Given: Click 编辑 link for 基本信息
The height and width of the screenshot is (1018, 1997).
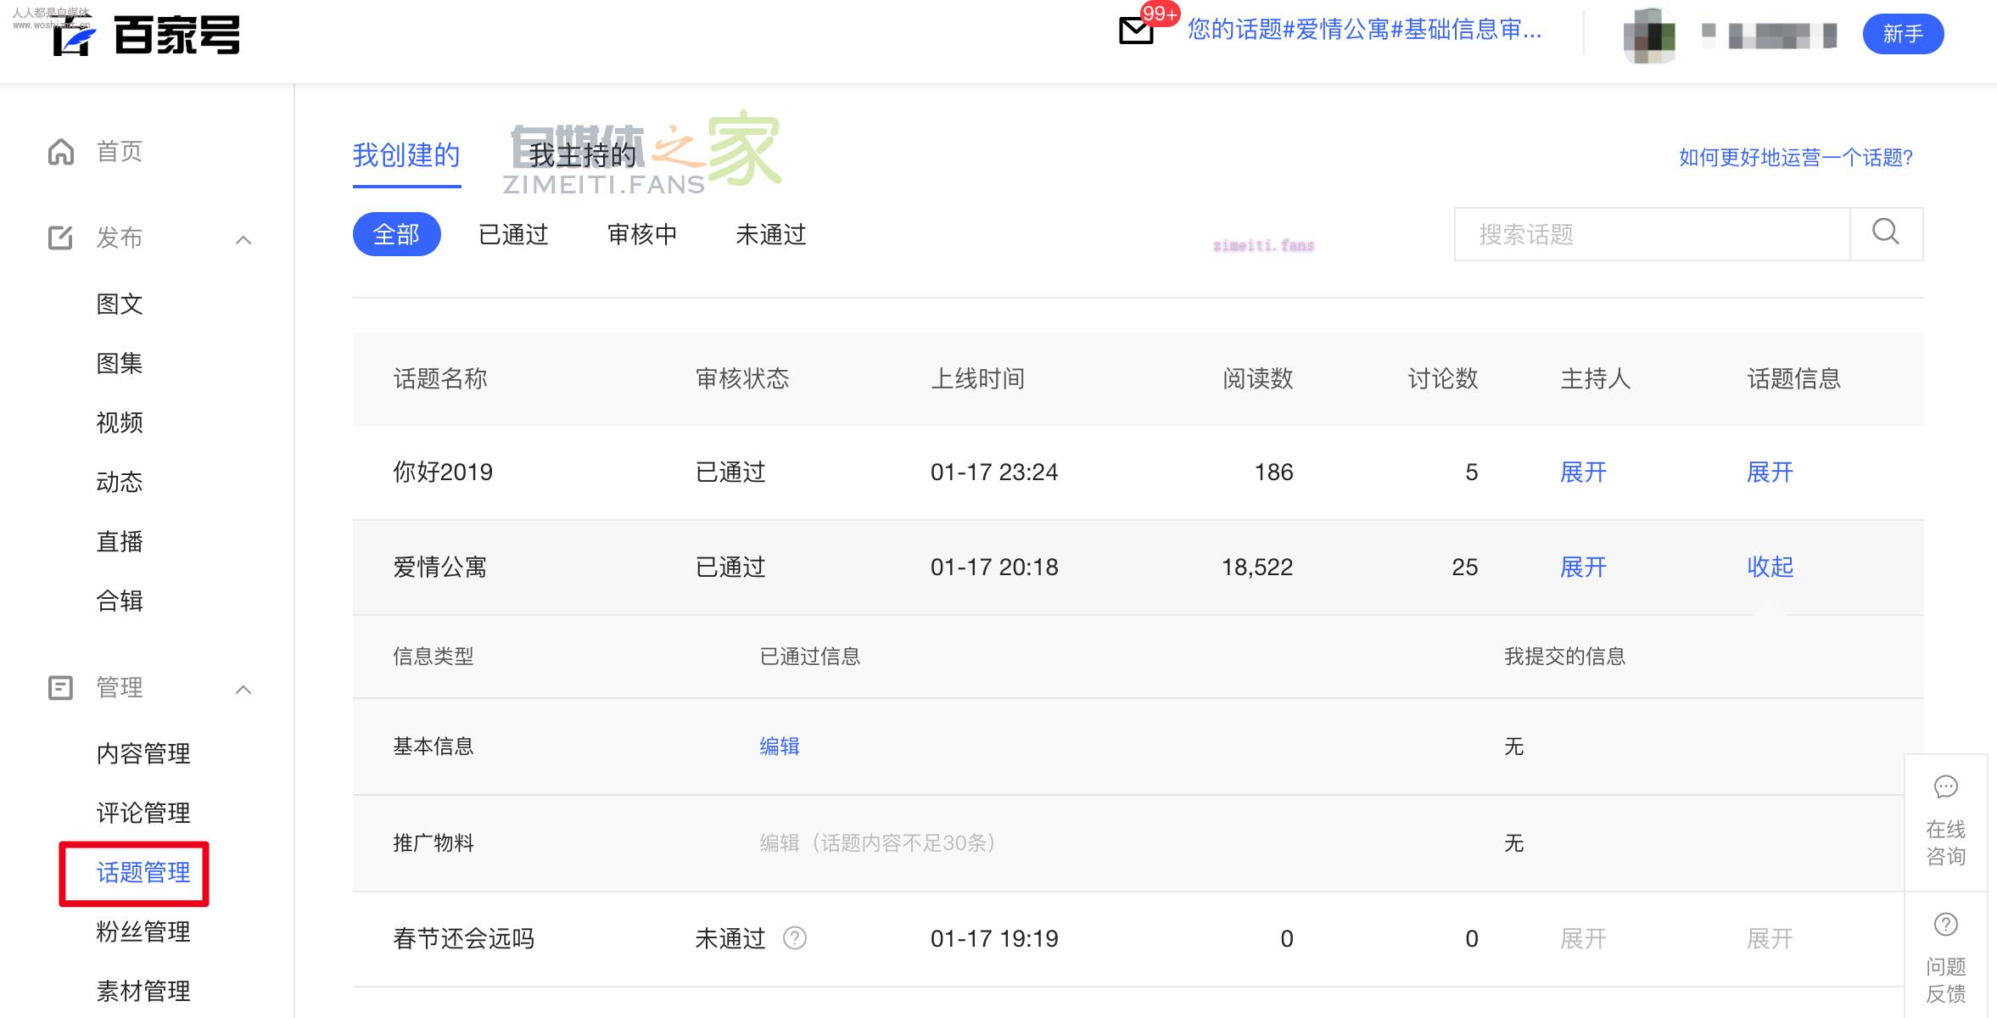Looking at the screenshot, I should coord(779,747).
